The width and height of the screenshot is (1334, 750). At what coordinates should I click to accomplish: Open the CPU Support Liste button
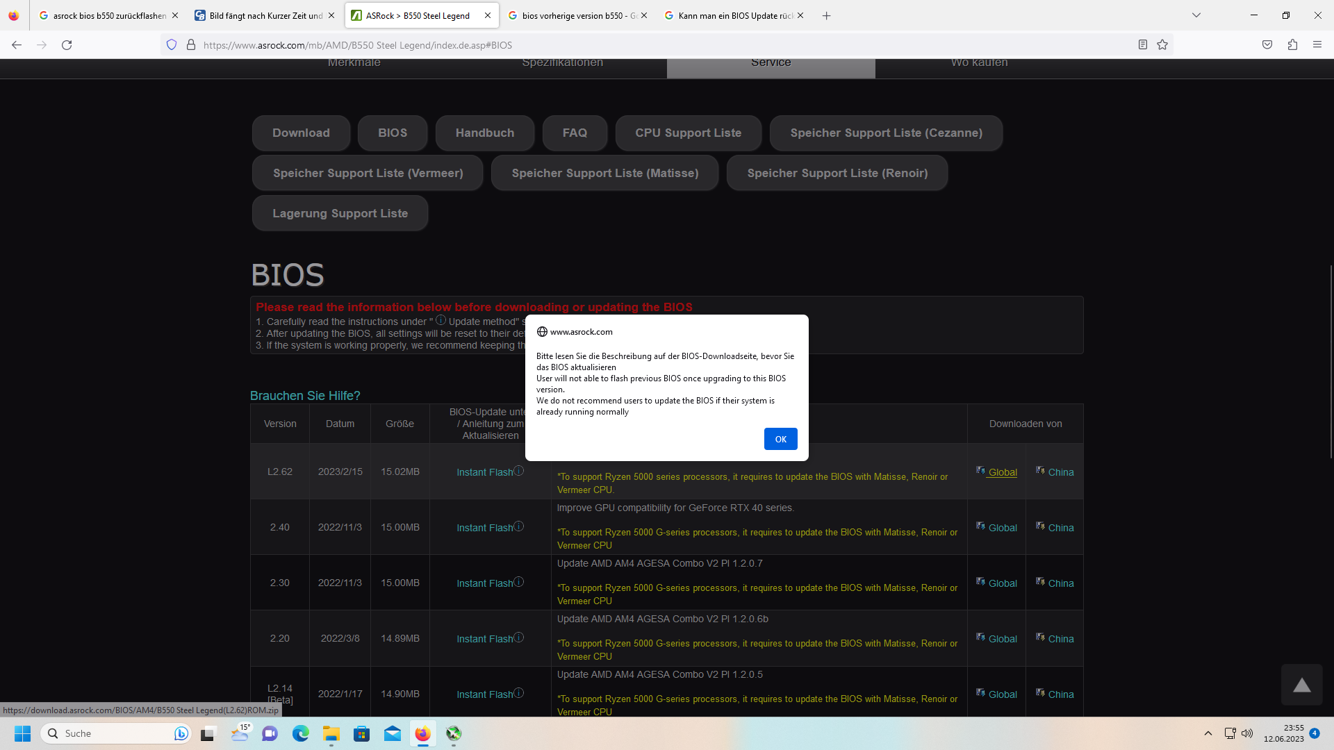(x=688, y=133)
